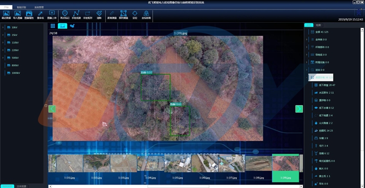Go to previous image with left arrow
The width and height of the screenshot is (365, 188).
(x=52, y=109)
